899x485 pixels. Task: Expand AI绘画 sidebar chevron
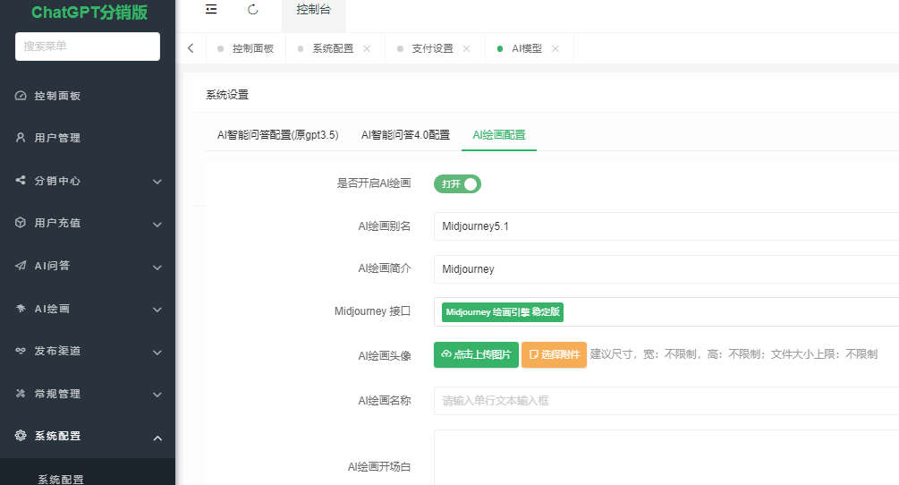tap(157, 310)
